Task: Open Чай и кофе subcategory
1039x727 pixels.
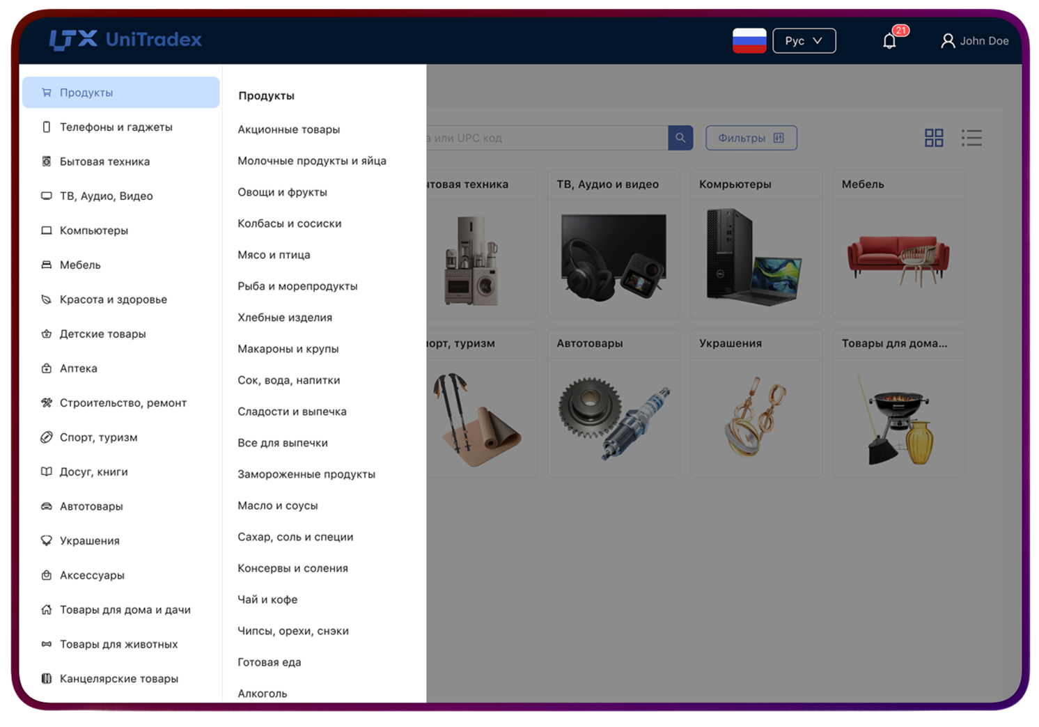Action: (267, 600)
